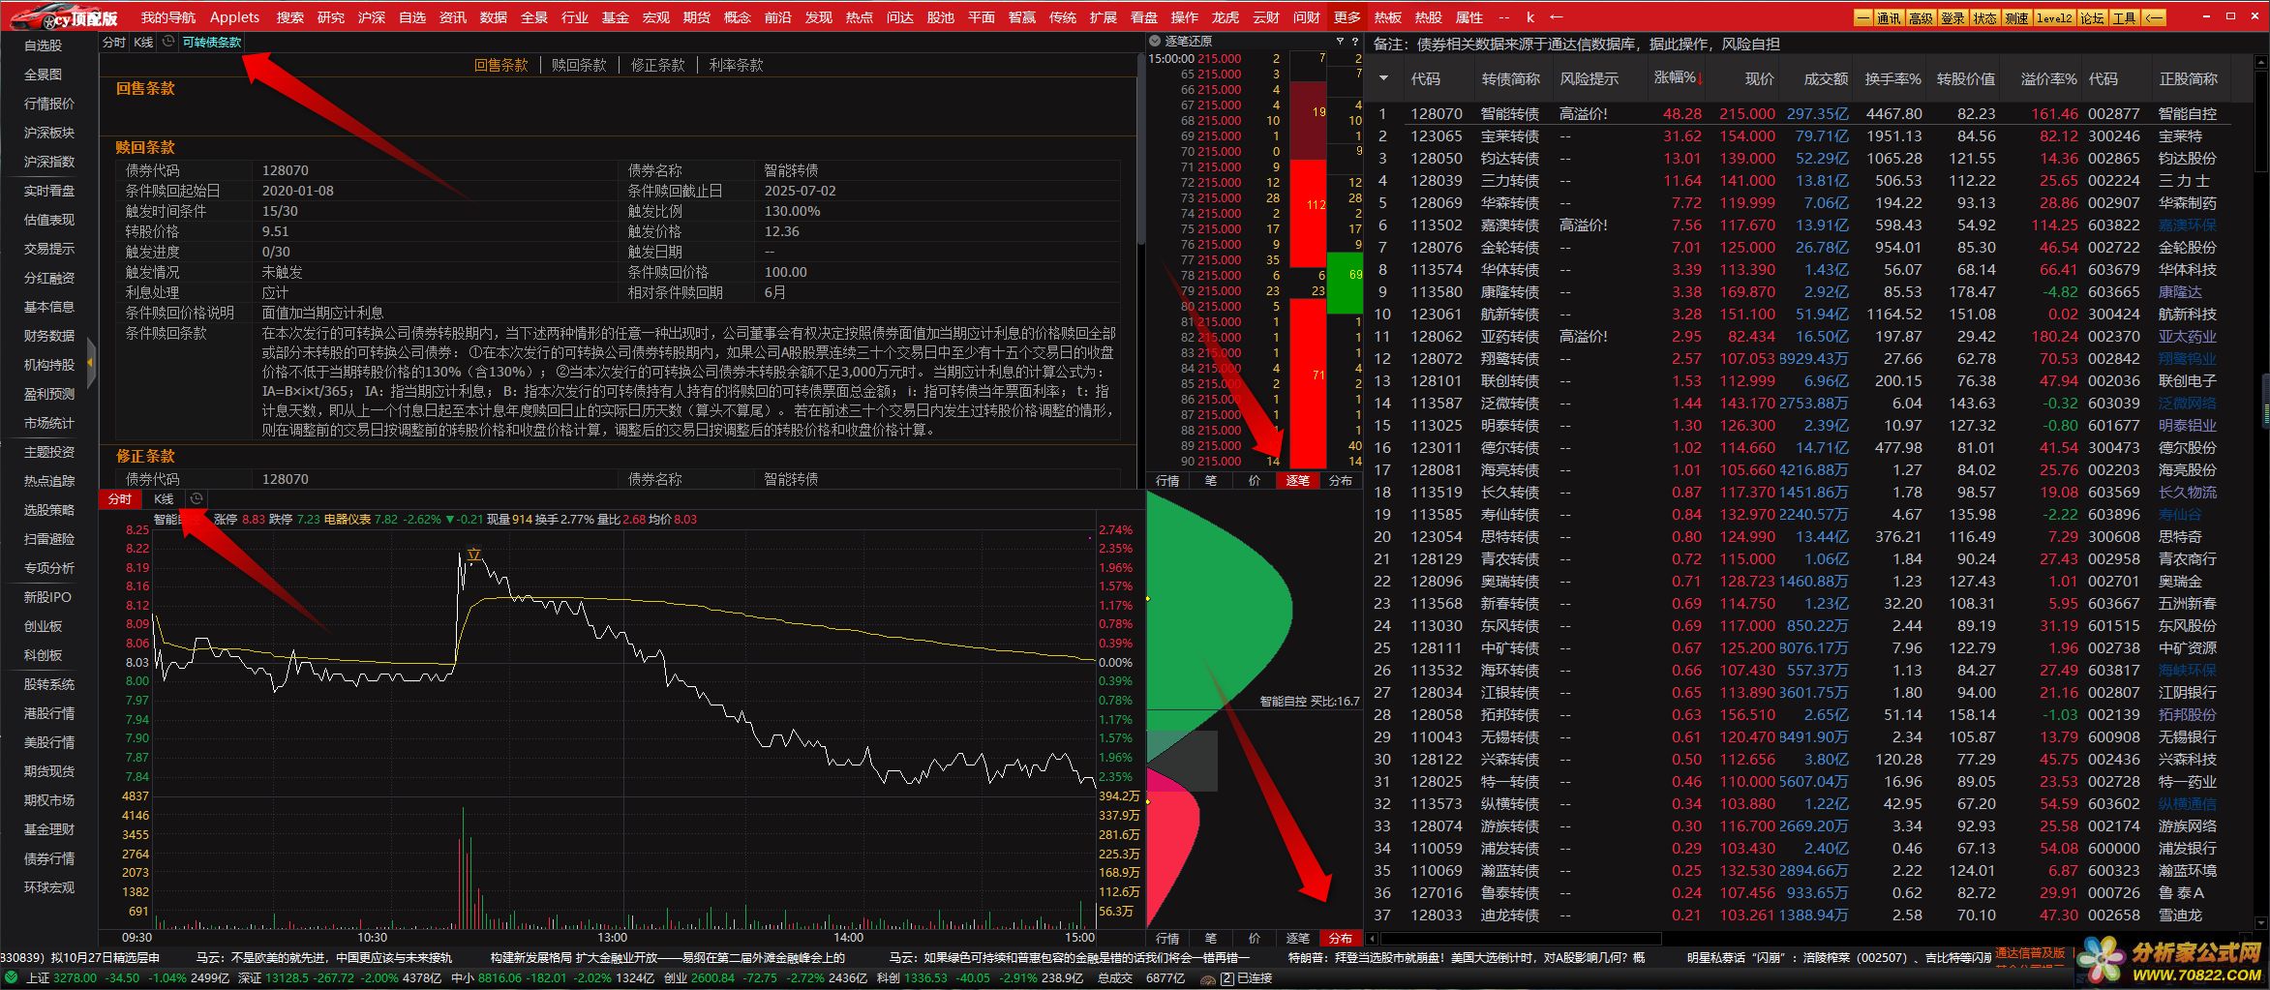Open the clock icon beside the lower K线 tab

197,498
